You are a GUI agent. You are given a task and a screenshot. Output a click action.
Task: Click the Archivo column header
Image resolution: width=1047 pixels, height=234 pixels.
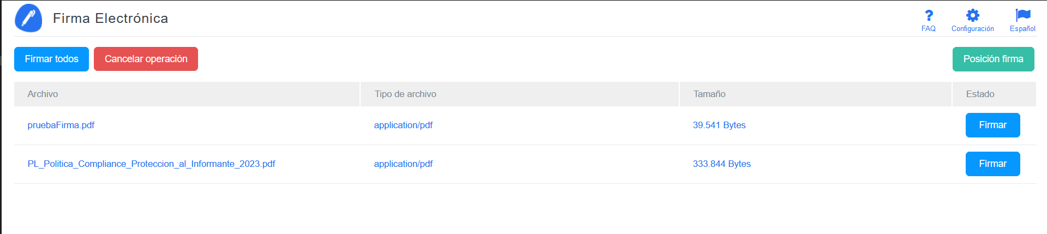[x=43, y=94]
